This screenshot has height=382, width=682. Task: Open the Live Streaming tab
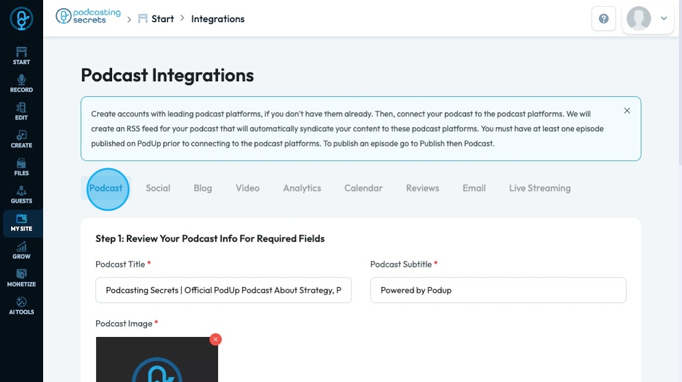coord(539,189)
